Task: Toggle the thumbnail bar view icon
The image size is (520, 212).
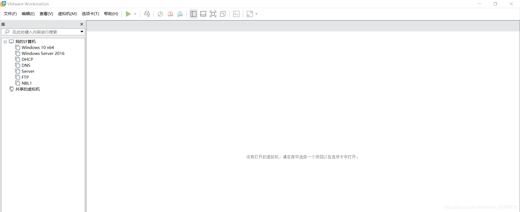Action: click(x=203, y=14)
